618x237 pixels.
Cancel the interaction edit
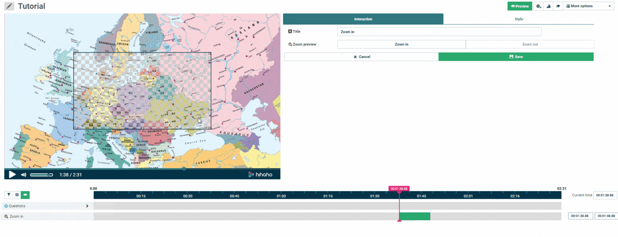click(361, 56)
